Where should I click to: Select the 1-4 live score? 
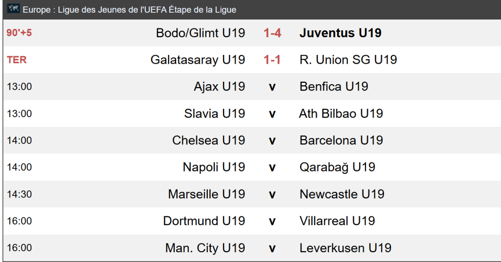coord(272,33)
